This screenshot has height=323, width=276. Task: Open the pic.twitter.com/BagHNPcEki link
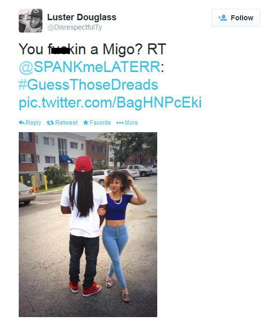tap(110, 103)
